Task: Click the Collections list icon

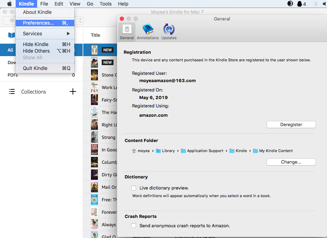Action: coord(12,92)
